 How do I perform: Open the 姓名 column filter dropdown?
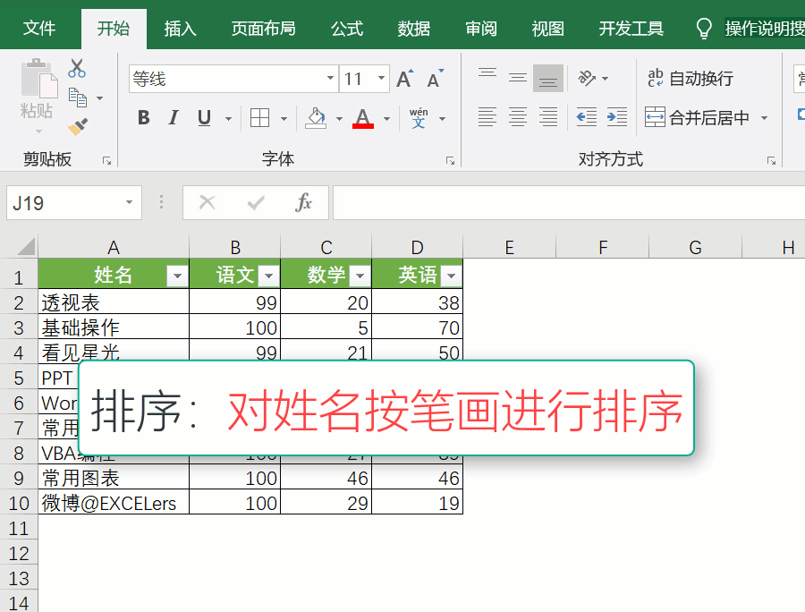coord(176,276)
